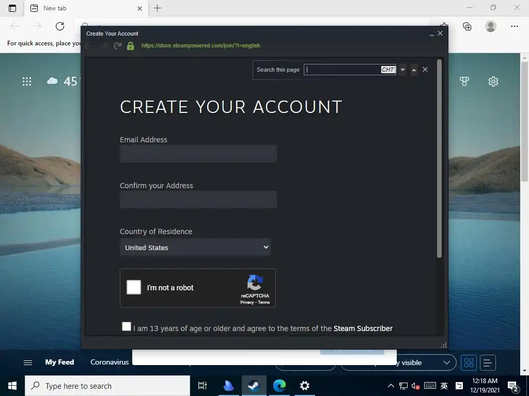Open Edge Settings and more menu
This screenshot has height=396, width=529.
514,26
